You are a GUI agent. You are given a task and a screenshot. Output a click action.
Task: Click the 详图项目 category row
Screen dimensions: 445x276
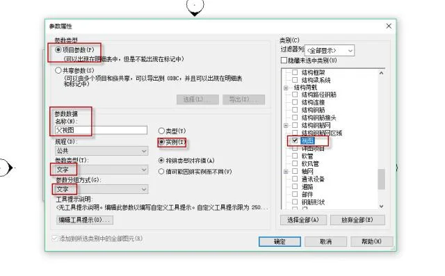coord(313,148)
